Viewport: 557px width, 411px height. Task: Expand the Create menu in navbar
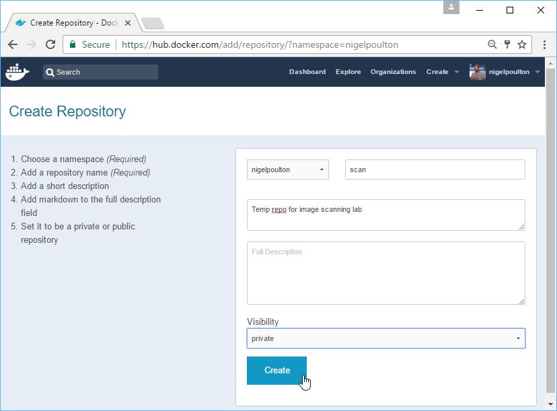(x=442, y=72)
